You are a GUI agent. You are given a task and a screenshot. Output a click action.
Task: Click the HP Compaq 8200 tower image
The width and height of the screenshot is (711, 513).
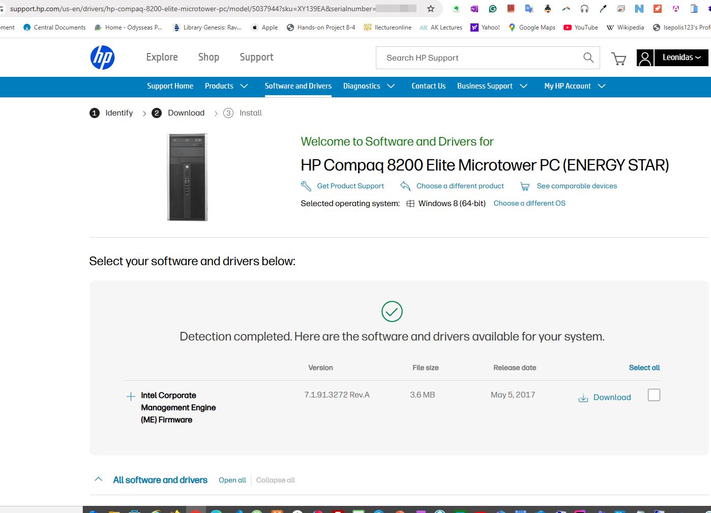[188, 177]
